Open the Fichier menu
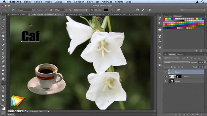The image size is (207, 116). (x=27, y=2)
